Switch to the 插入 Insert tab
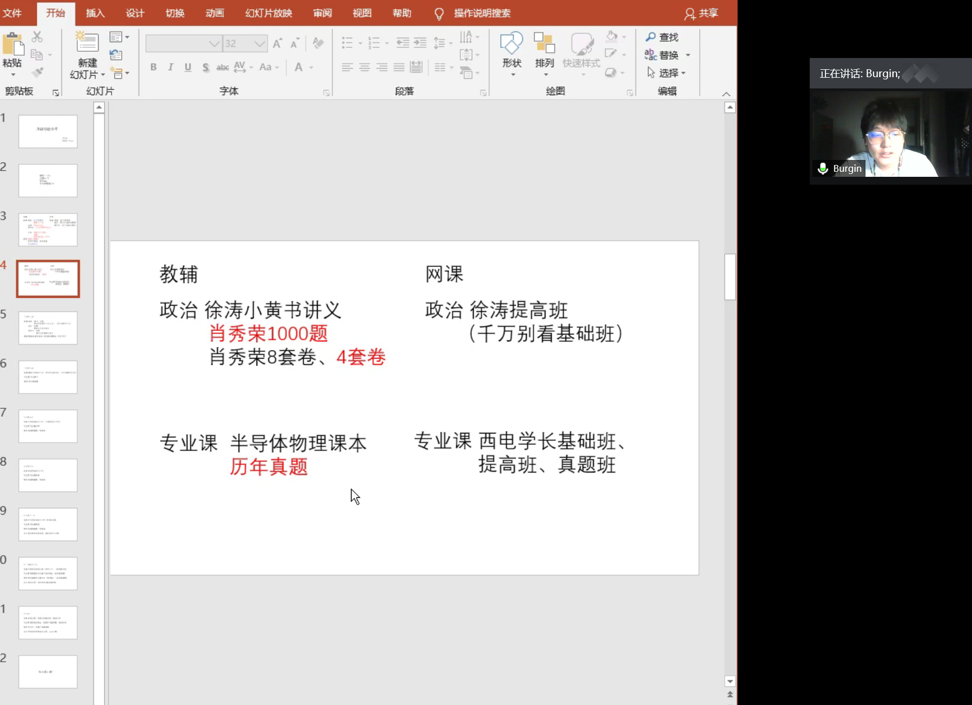 click(x=95, y=14)
